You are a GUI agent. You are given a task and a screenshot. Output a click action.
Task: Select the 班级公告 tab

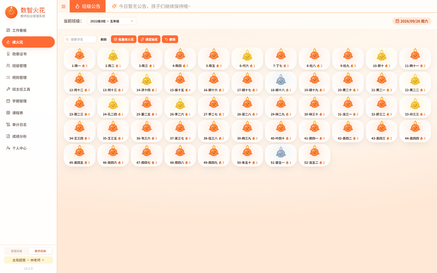point(88,6)
